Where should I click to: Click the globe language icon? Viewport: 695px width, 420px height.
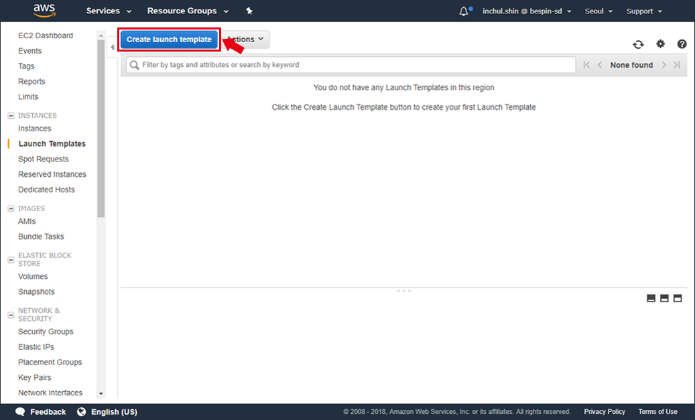tap(82, 412)
